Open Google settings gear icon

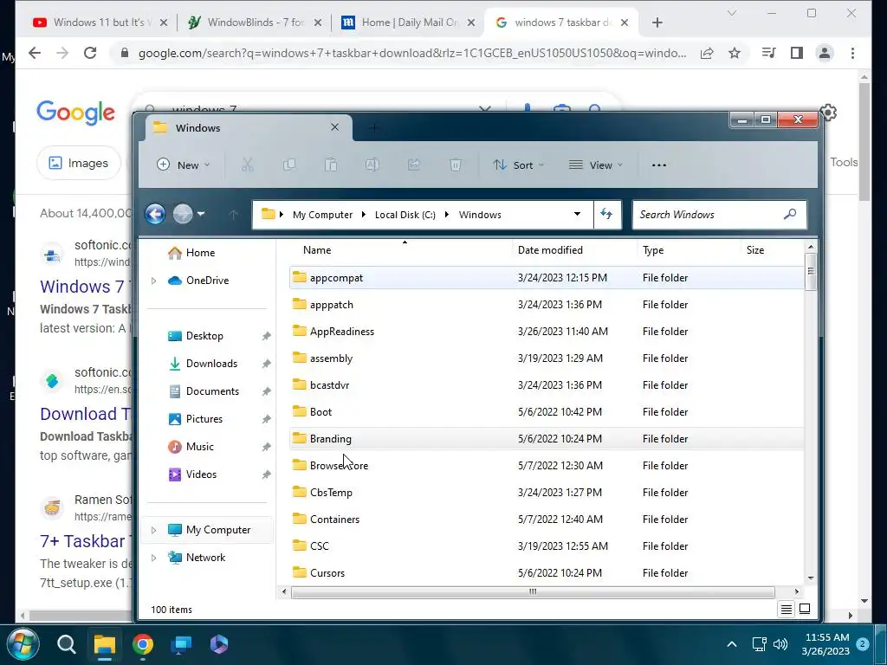coord(829,112)
